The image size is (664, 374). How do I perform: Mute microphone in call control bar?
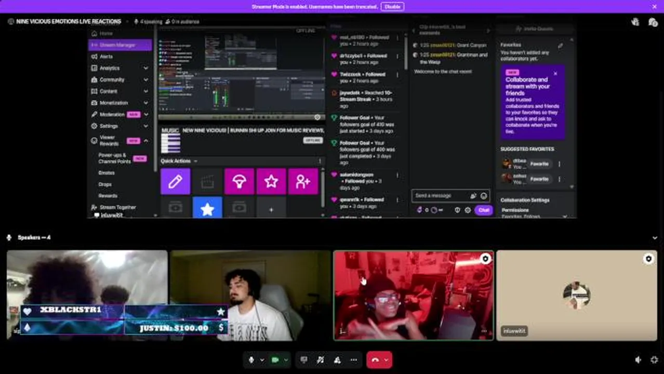pyautogui.click(x=251, y=360)
